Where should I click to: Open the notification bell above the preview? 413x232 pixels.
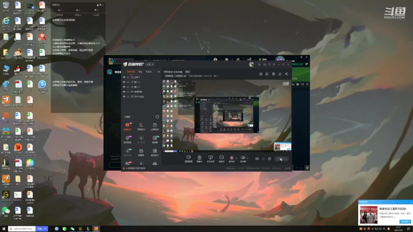pyautogui.click(x=280, y=74)
